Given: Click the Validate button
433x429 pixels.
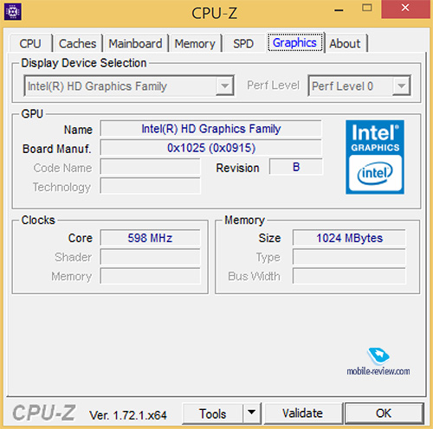Looking at the screenshot, I should tap(303, 413).
